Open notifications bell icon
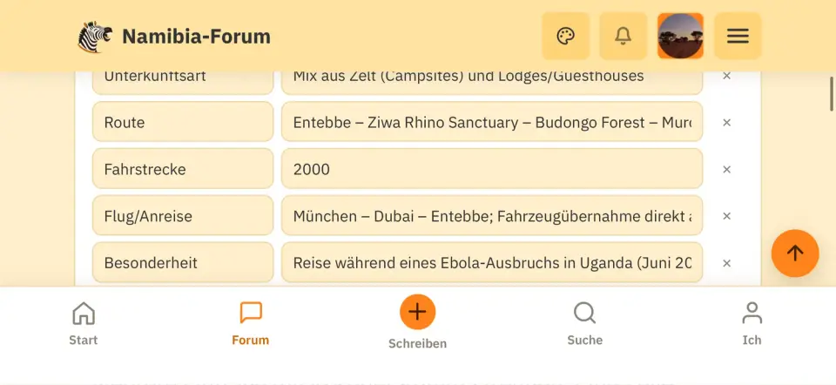The height and width of the screenshot is (385, 836). [x=623, y=37]
